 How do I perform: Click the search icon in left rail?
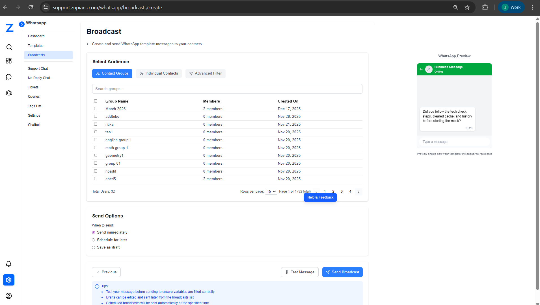tap(9, 47)
